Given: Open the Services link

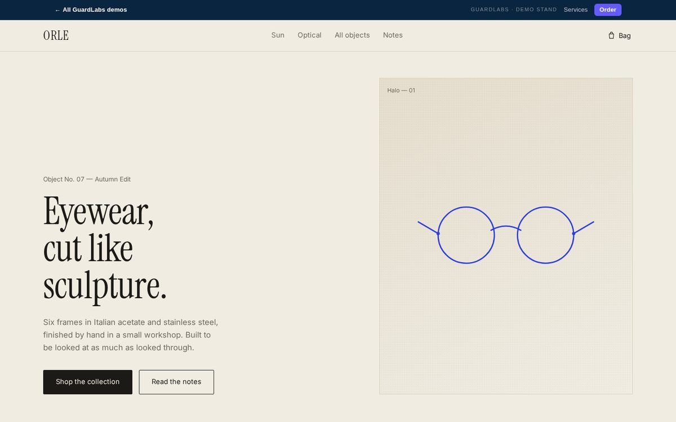Looking at the screenshot, I should click(575, 10).
